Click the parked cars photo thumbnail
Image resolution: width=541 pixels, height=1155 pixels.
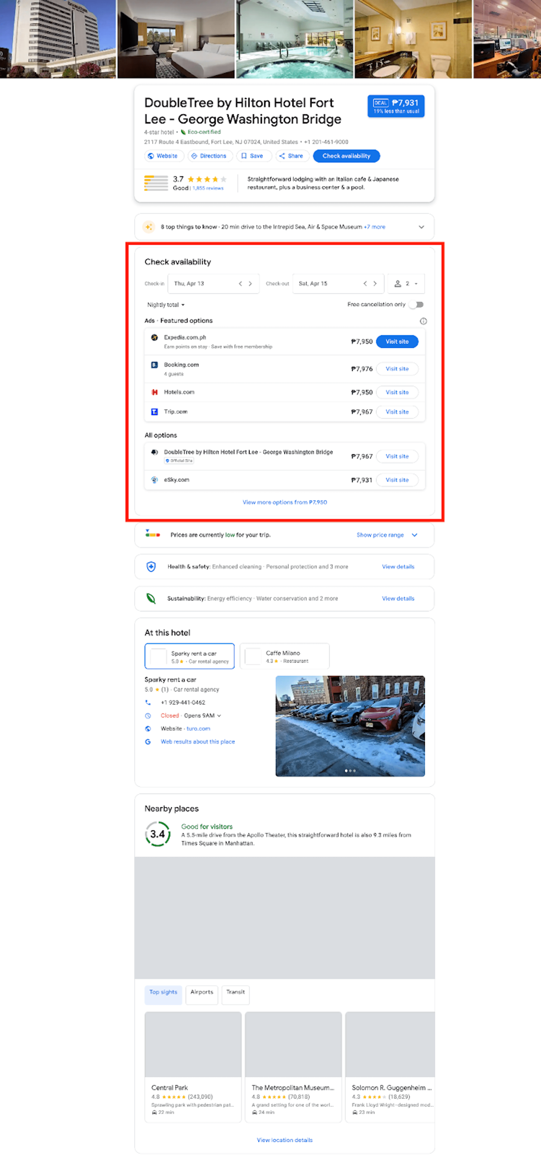[x=351, y=725]
